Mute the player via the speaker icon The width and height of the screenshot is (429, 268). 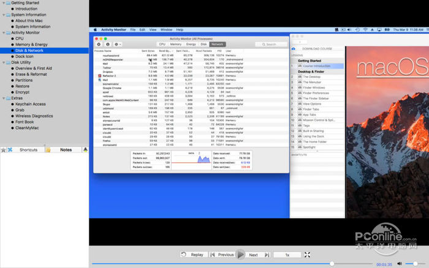coord(399,264)
